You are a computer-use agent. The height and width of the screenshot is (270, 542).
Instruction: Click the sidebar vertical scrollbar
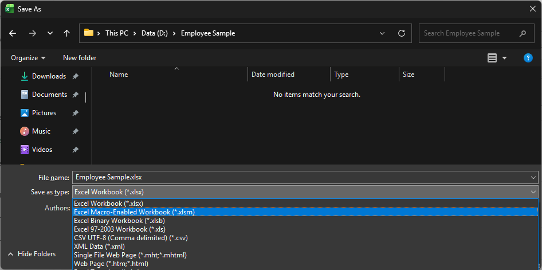tap(86, 97)
